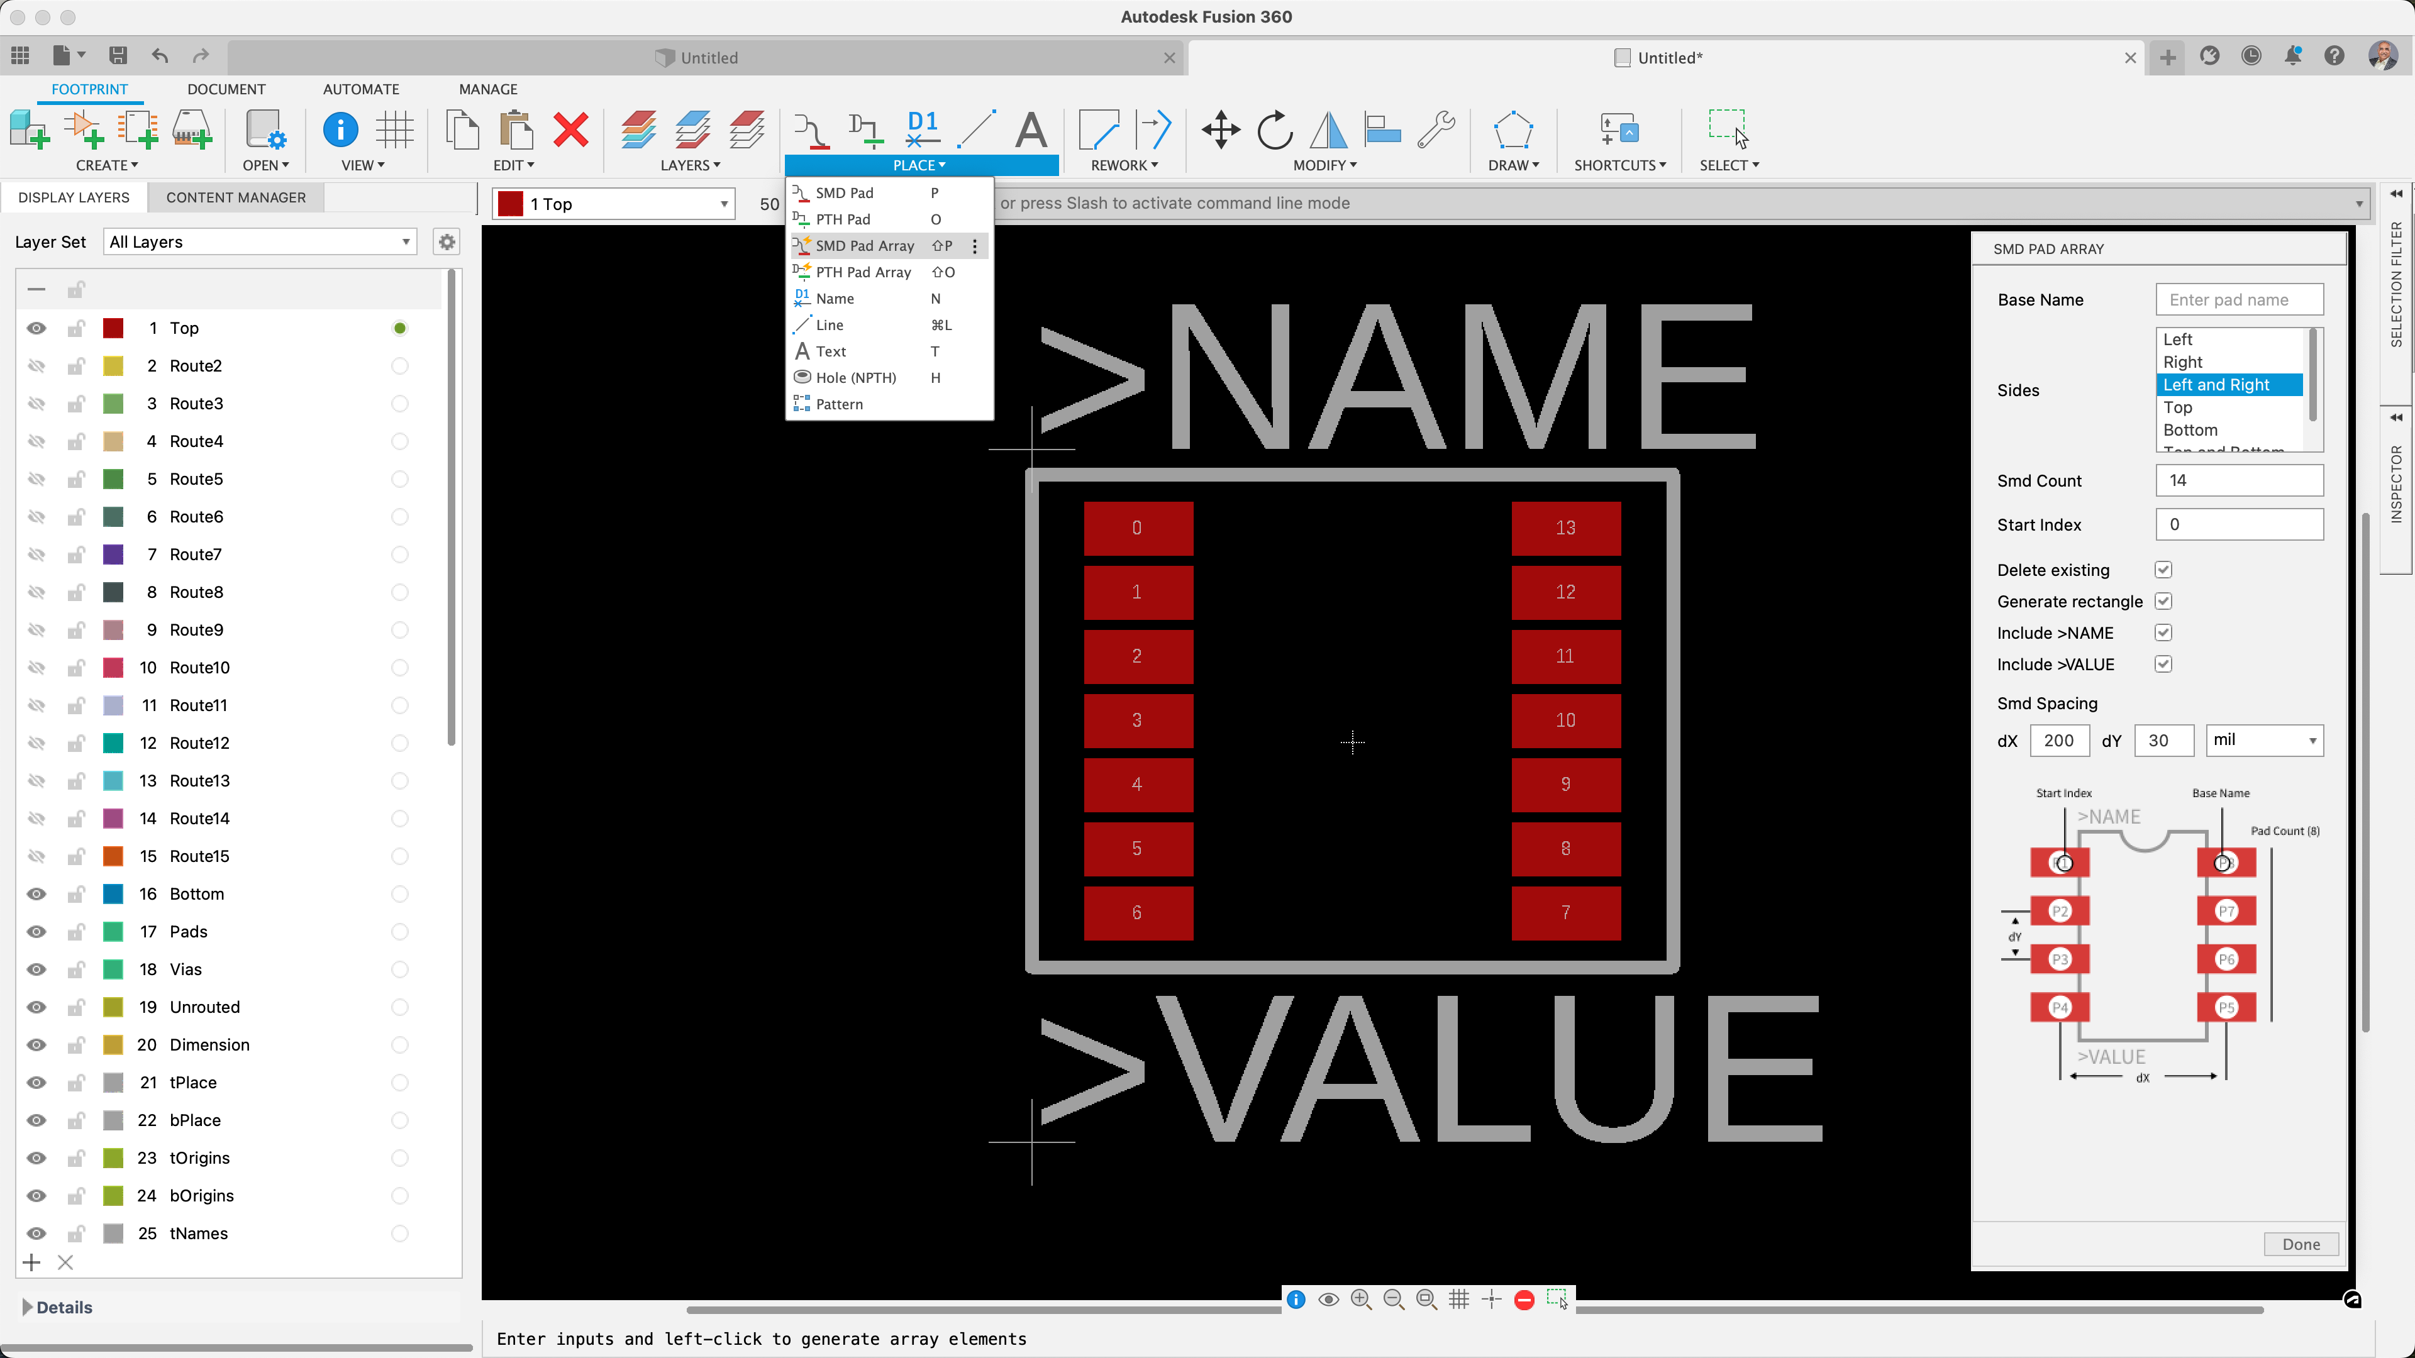Select Left in the Sides list

click(2229, 339)
